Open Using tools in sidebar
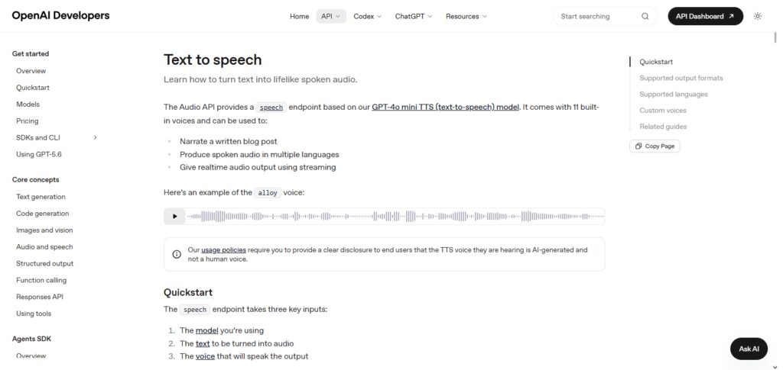The image size is (783, 370). click(34, 314)
